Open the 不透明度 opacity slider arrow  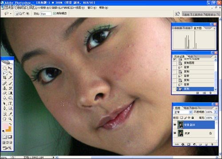coord(215,112)
